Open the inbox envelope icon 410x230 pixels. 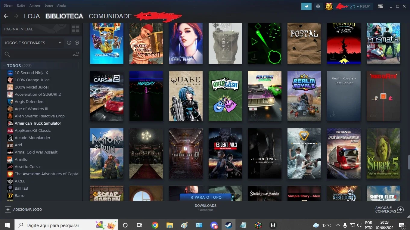(x=318, y=6)
